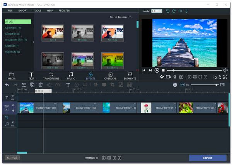The height and width of the screenshot is (165, 232).
Task: Select the Distortion (5) effects category
Action: tap(13, 34)
